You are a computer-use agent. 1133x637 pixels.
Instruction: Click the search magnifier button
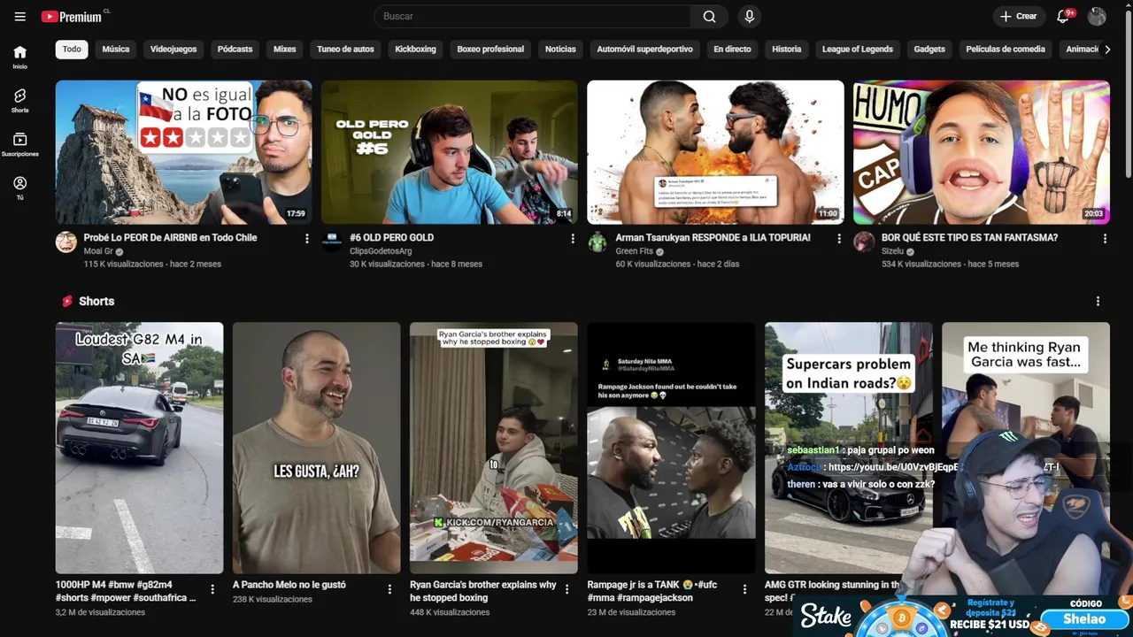point(709,17)
